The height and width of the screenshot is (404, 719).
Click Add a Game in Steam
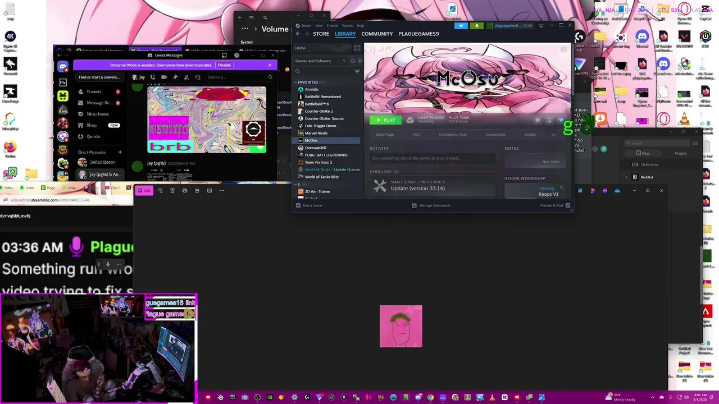[x=308, y=205]
